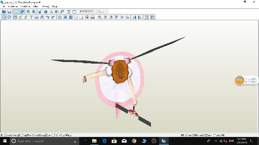Open Microsoft Store from the taskbar
The width and height of the screenshot is (259, 145).
[114, 141]
